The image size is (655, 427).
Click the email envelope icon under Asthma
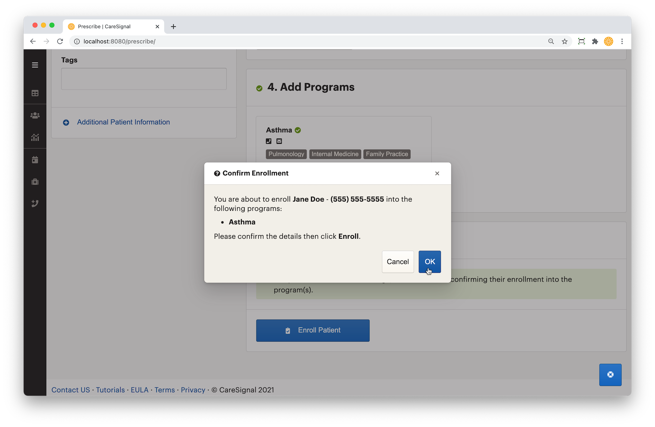279,141
